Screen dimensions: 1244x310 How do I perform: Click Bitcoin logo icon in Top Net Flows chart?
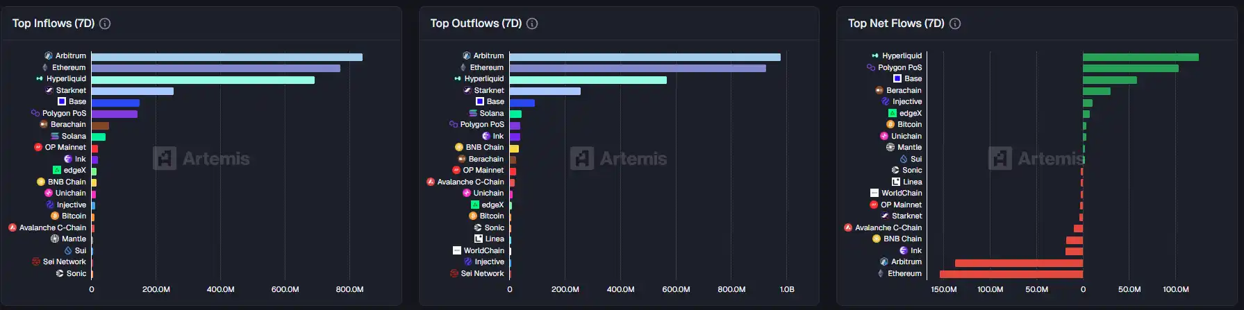click(x=890, y=124)
